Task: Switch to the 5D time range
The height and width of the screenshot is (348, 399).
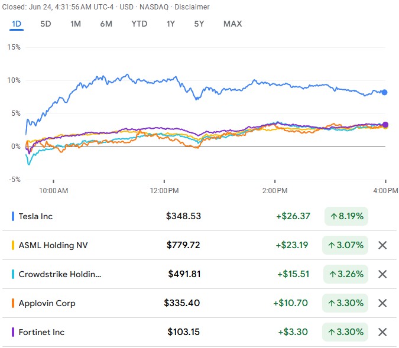Action: tap(46, 24)
